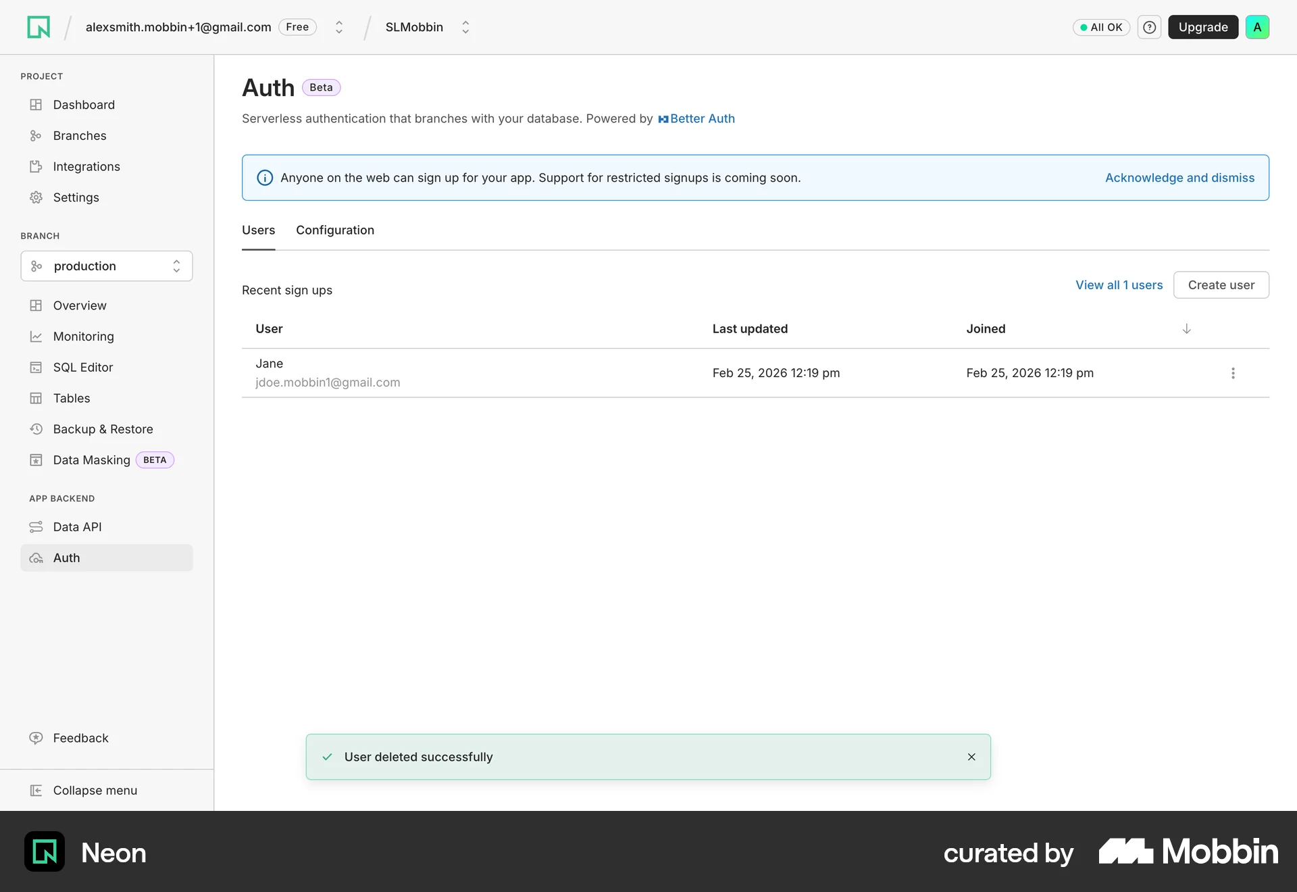
Task: Click the Tables icon
Action: point(36,399)
